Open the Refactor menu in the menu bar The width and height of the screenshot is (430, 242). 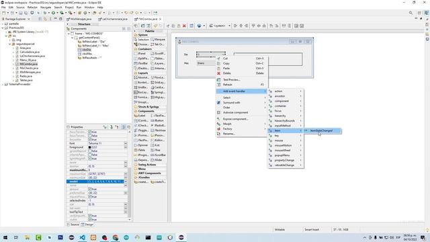[x=32, y=7]
